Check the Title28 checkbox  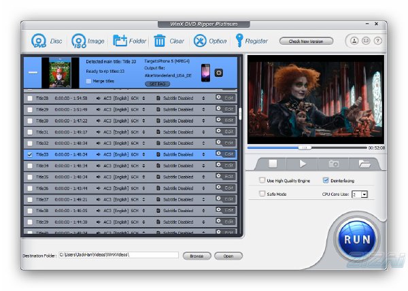point(30,99)
